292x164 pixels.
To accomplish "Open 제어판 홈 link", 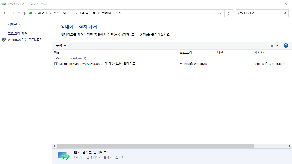I will coord(15,24).
